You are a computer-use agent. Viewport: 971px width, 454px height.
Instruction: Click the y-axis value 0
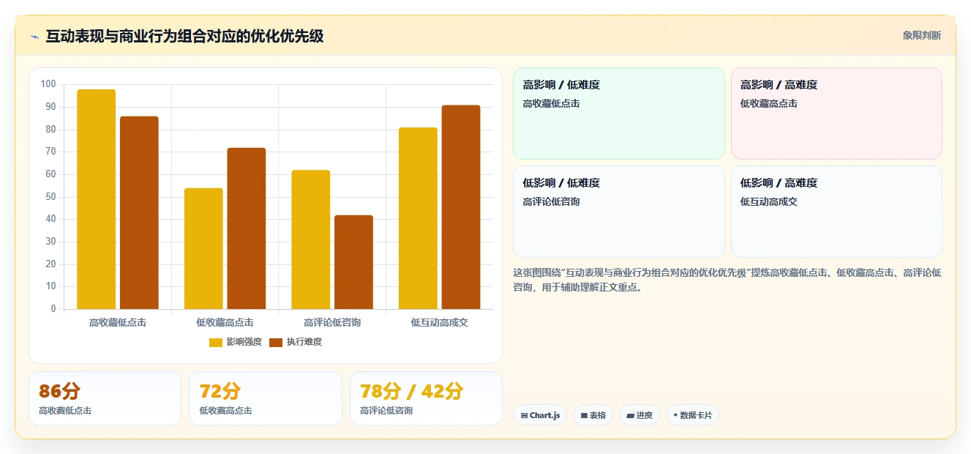coord(53,309)
